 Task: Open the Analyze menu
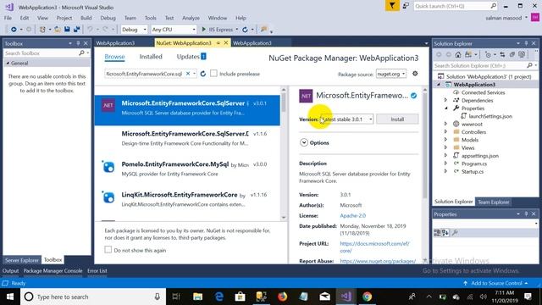point(191,18)
